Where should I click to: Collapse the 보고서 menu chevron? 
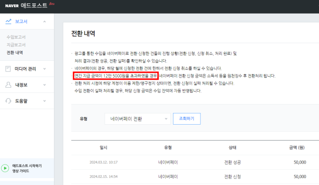tap(45, 21)
